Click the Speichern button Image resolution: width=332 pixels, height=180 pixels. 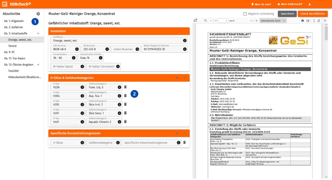(287, 13)
